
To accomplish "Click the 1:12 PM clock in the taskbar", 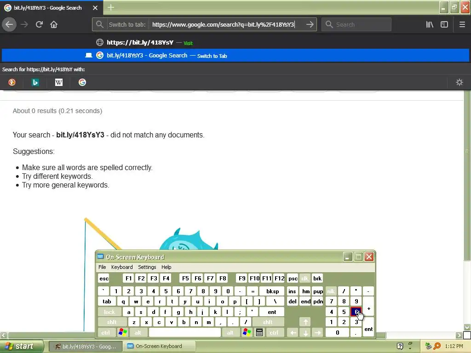I will 454,346.
